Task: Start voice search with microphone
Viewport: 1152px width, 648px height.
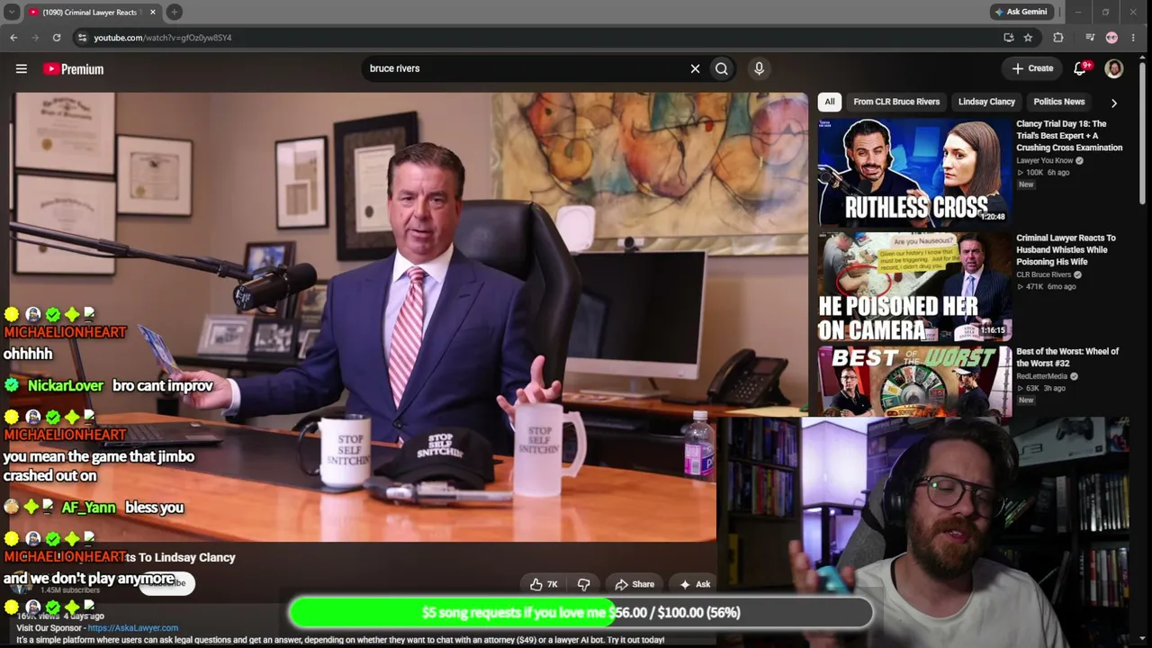Action: click(759, 68)
